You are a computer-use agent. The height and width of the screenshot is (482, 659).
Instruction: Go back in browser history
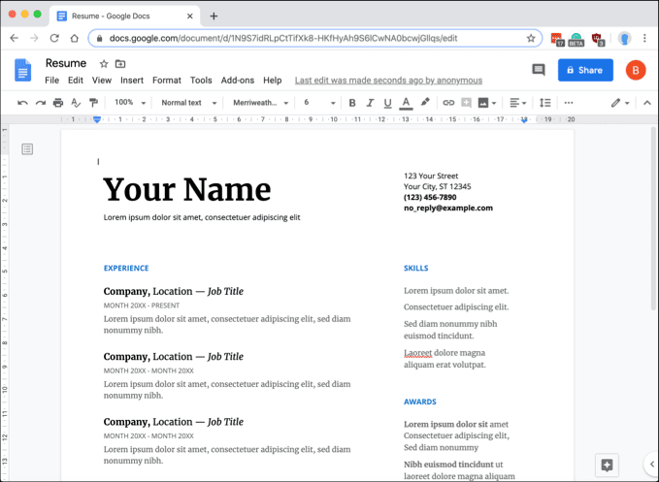15,38
